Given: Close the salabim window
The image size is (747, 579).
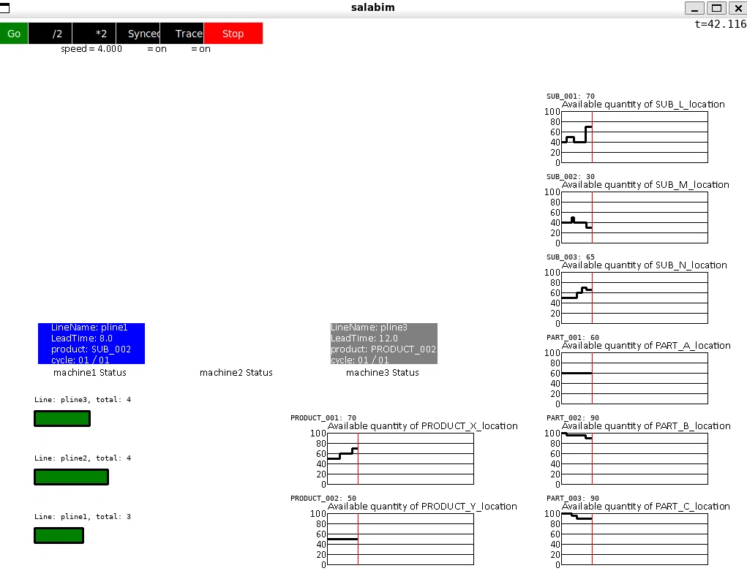Looking at the screenshot, I should [738, 8].
